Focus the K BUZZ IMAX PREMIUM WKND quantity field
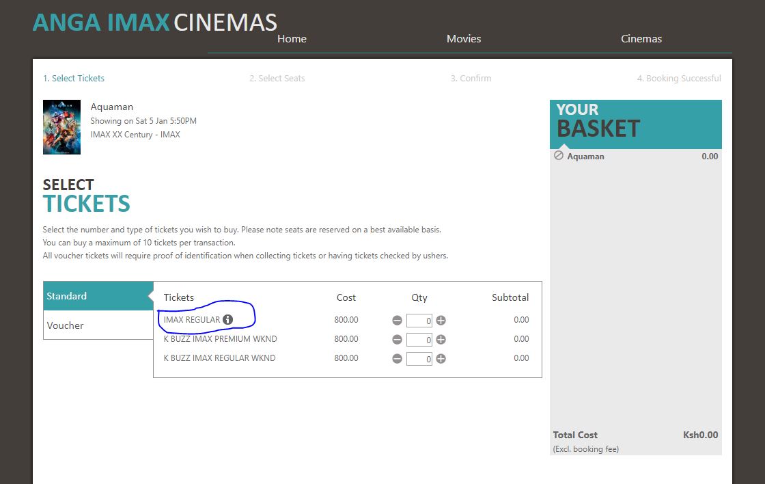765x484 pixels. coord(419,340)
